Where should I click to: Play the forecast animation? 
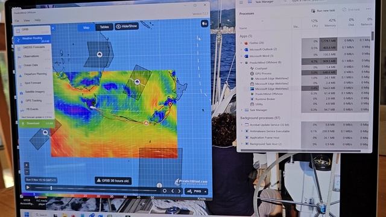click(x=28, y=187)
